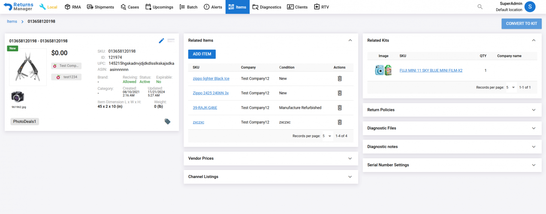The height and width of the screenshot is (214, 546).
Task: Open the 39-RAJK-G46E item link
Action: (x=205, y=108)
